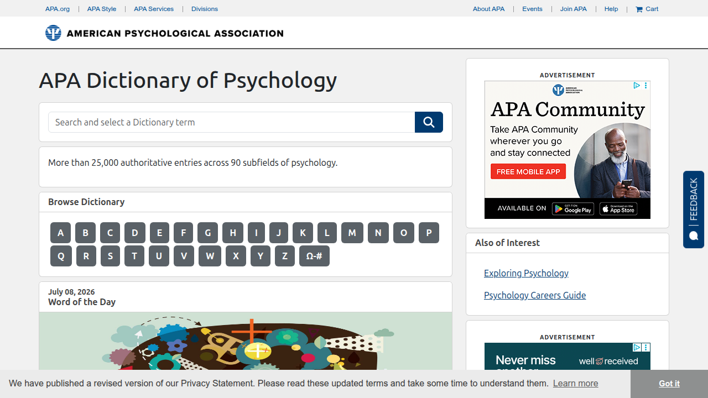Viewport: 708px width, 398px height.
Task: Browse dictionary letter H
Action: pyautogui.click(x=233, y=233)
